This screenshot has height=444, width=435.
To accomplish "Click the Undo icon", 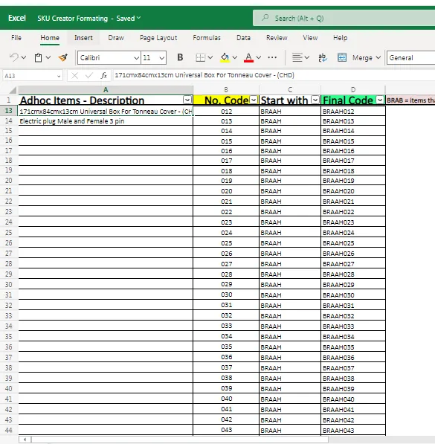I will click(x=13, y=57).
